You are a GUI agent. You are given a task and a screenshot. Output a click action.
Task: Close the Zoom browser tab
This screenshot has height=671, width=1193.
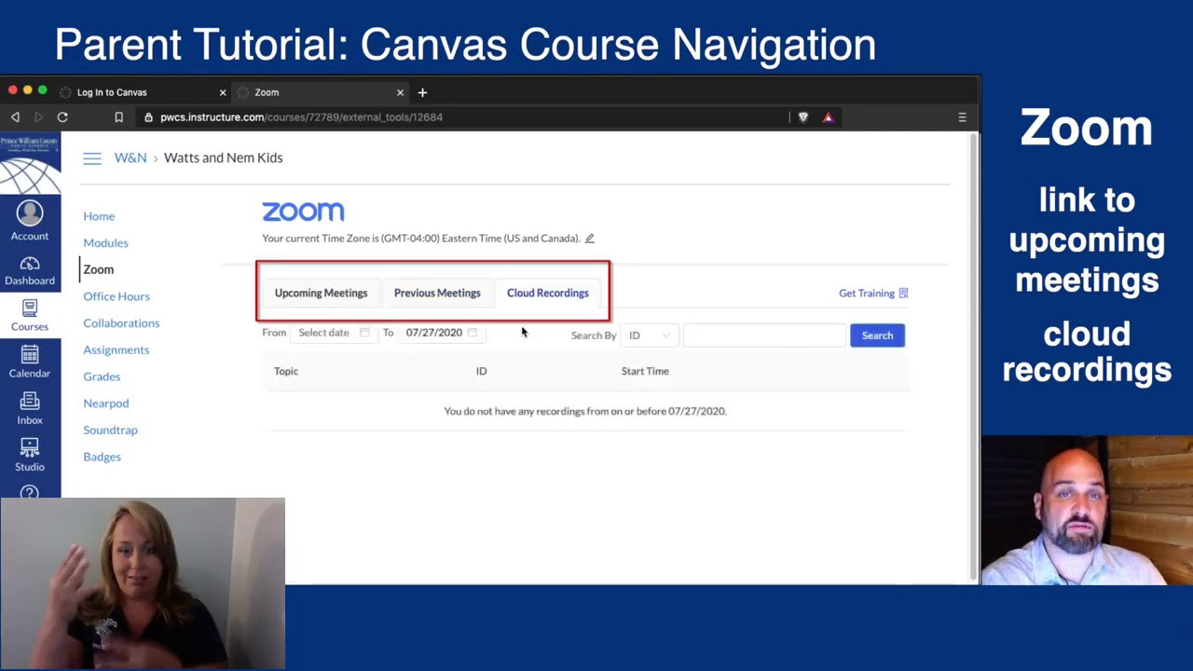[x=400, y=92]
